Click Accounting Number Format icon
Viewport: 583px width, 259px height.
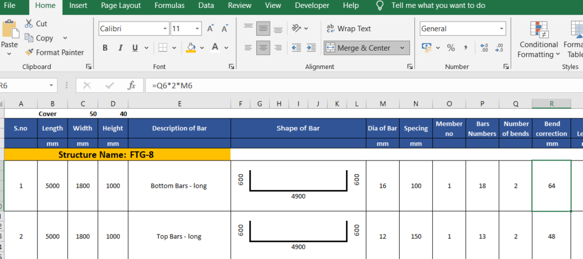426,48
